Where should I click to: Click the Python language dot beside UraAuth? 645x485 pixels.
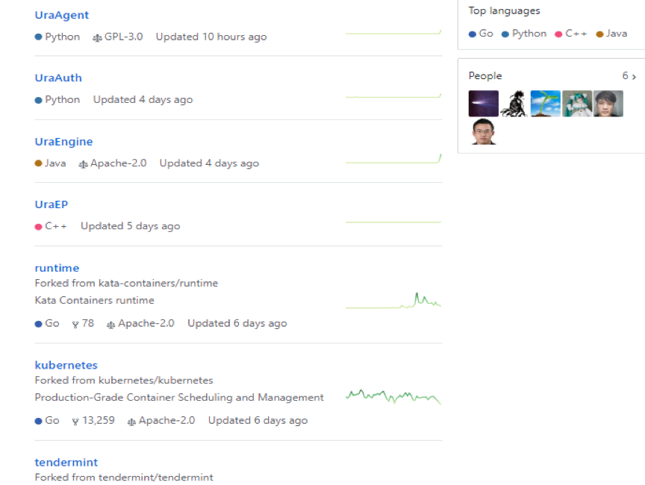point(38,99)
